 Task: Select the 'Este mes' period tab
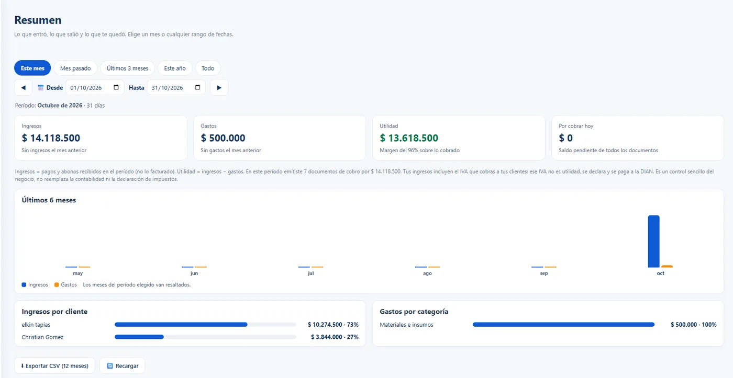[32, 68]
